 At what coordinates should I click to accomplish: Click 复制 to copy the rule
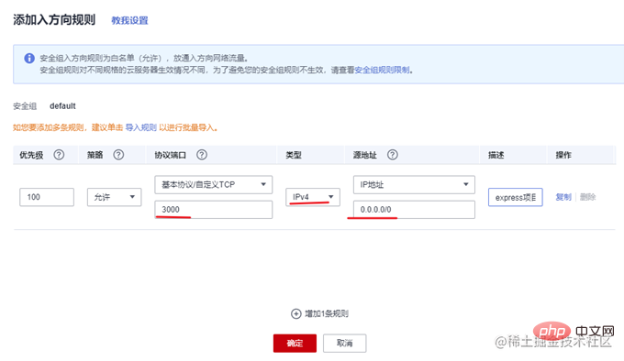[x=563, y=197]
